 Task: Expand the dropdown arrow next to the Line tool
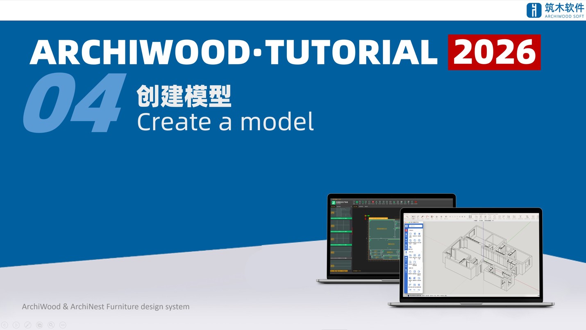(424, 217)
